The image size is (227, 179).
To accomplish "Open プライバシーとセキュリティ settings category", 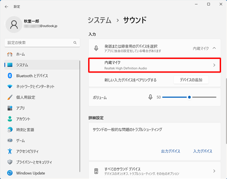I will (42, 162).
